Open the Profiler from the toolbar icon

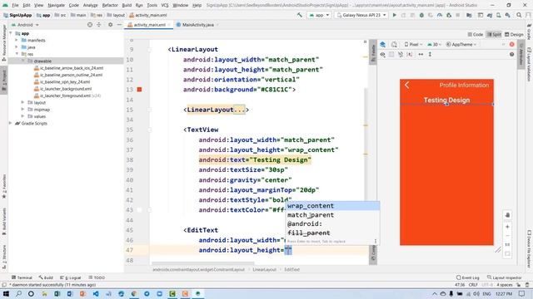click(x=440, y=15)
